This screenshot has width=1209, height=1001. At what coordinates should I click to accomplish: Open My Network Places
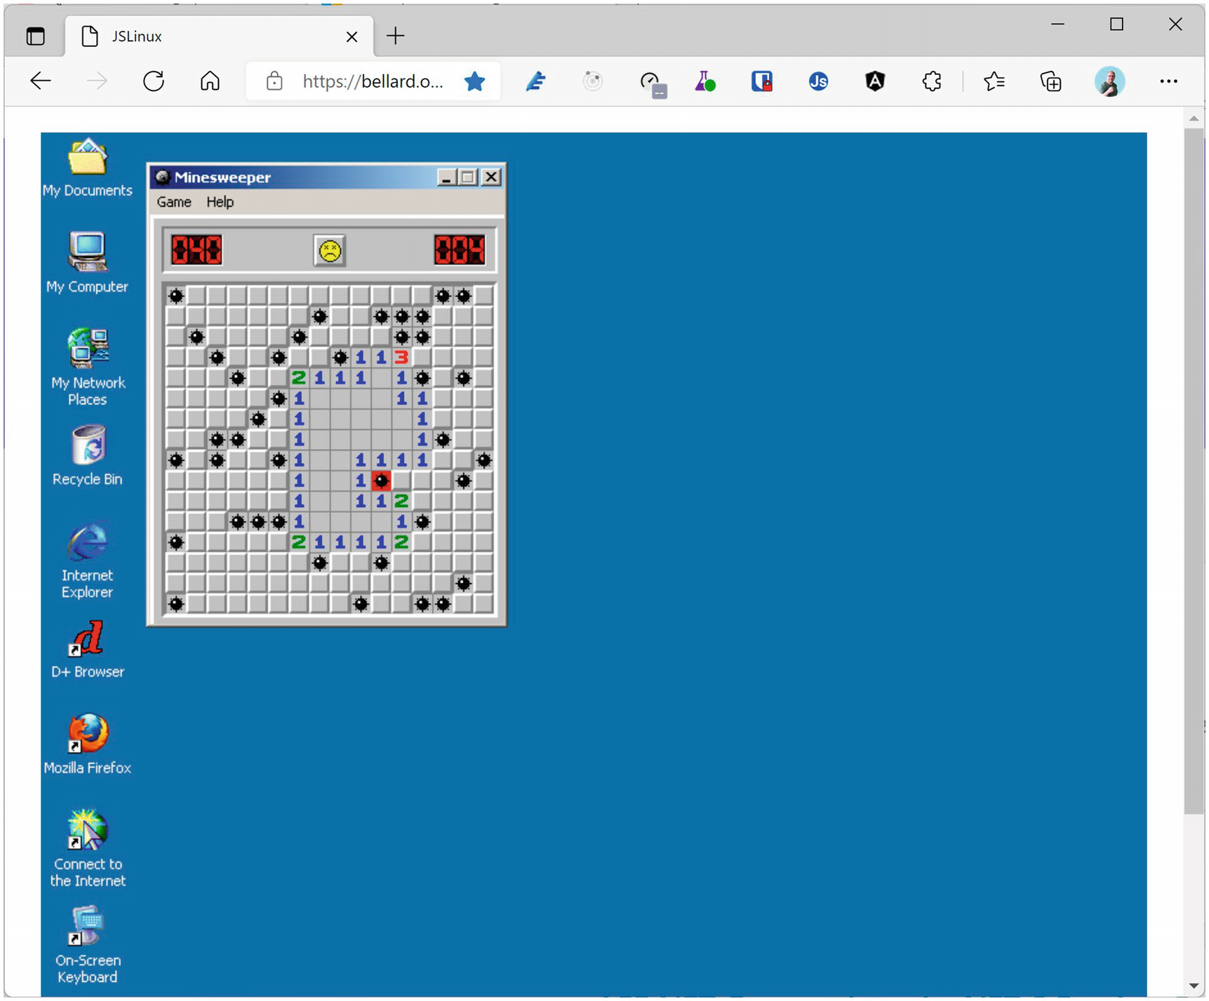tap(87, 348)
